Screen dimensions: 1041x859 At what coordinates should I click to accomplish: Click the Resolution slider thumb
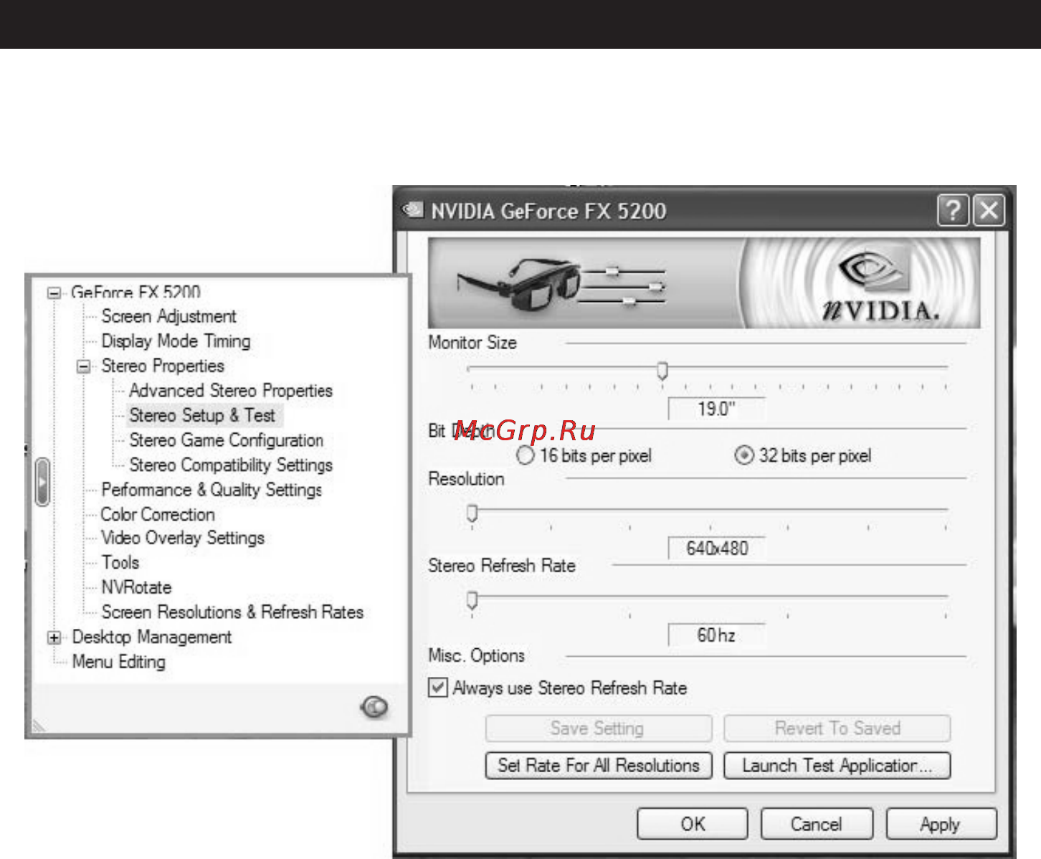(472, 513)
